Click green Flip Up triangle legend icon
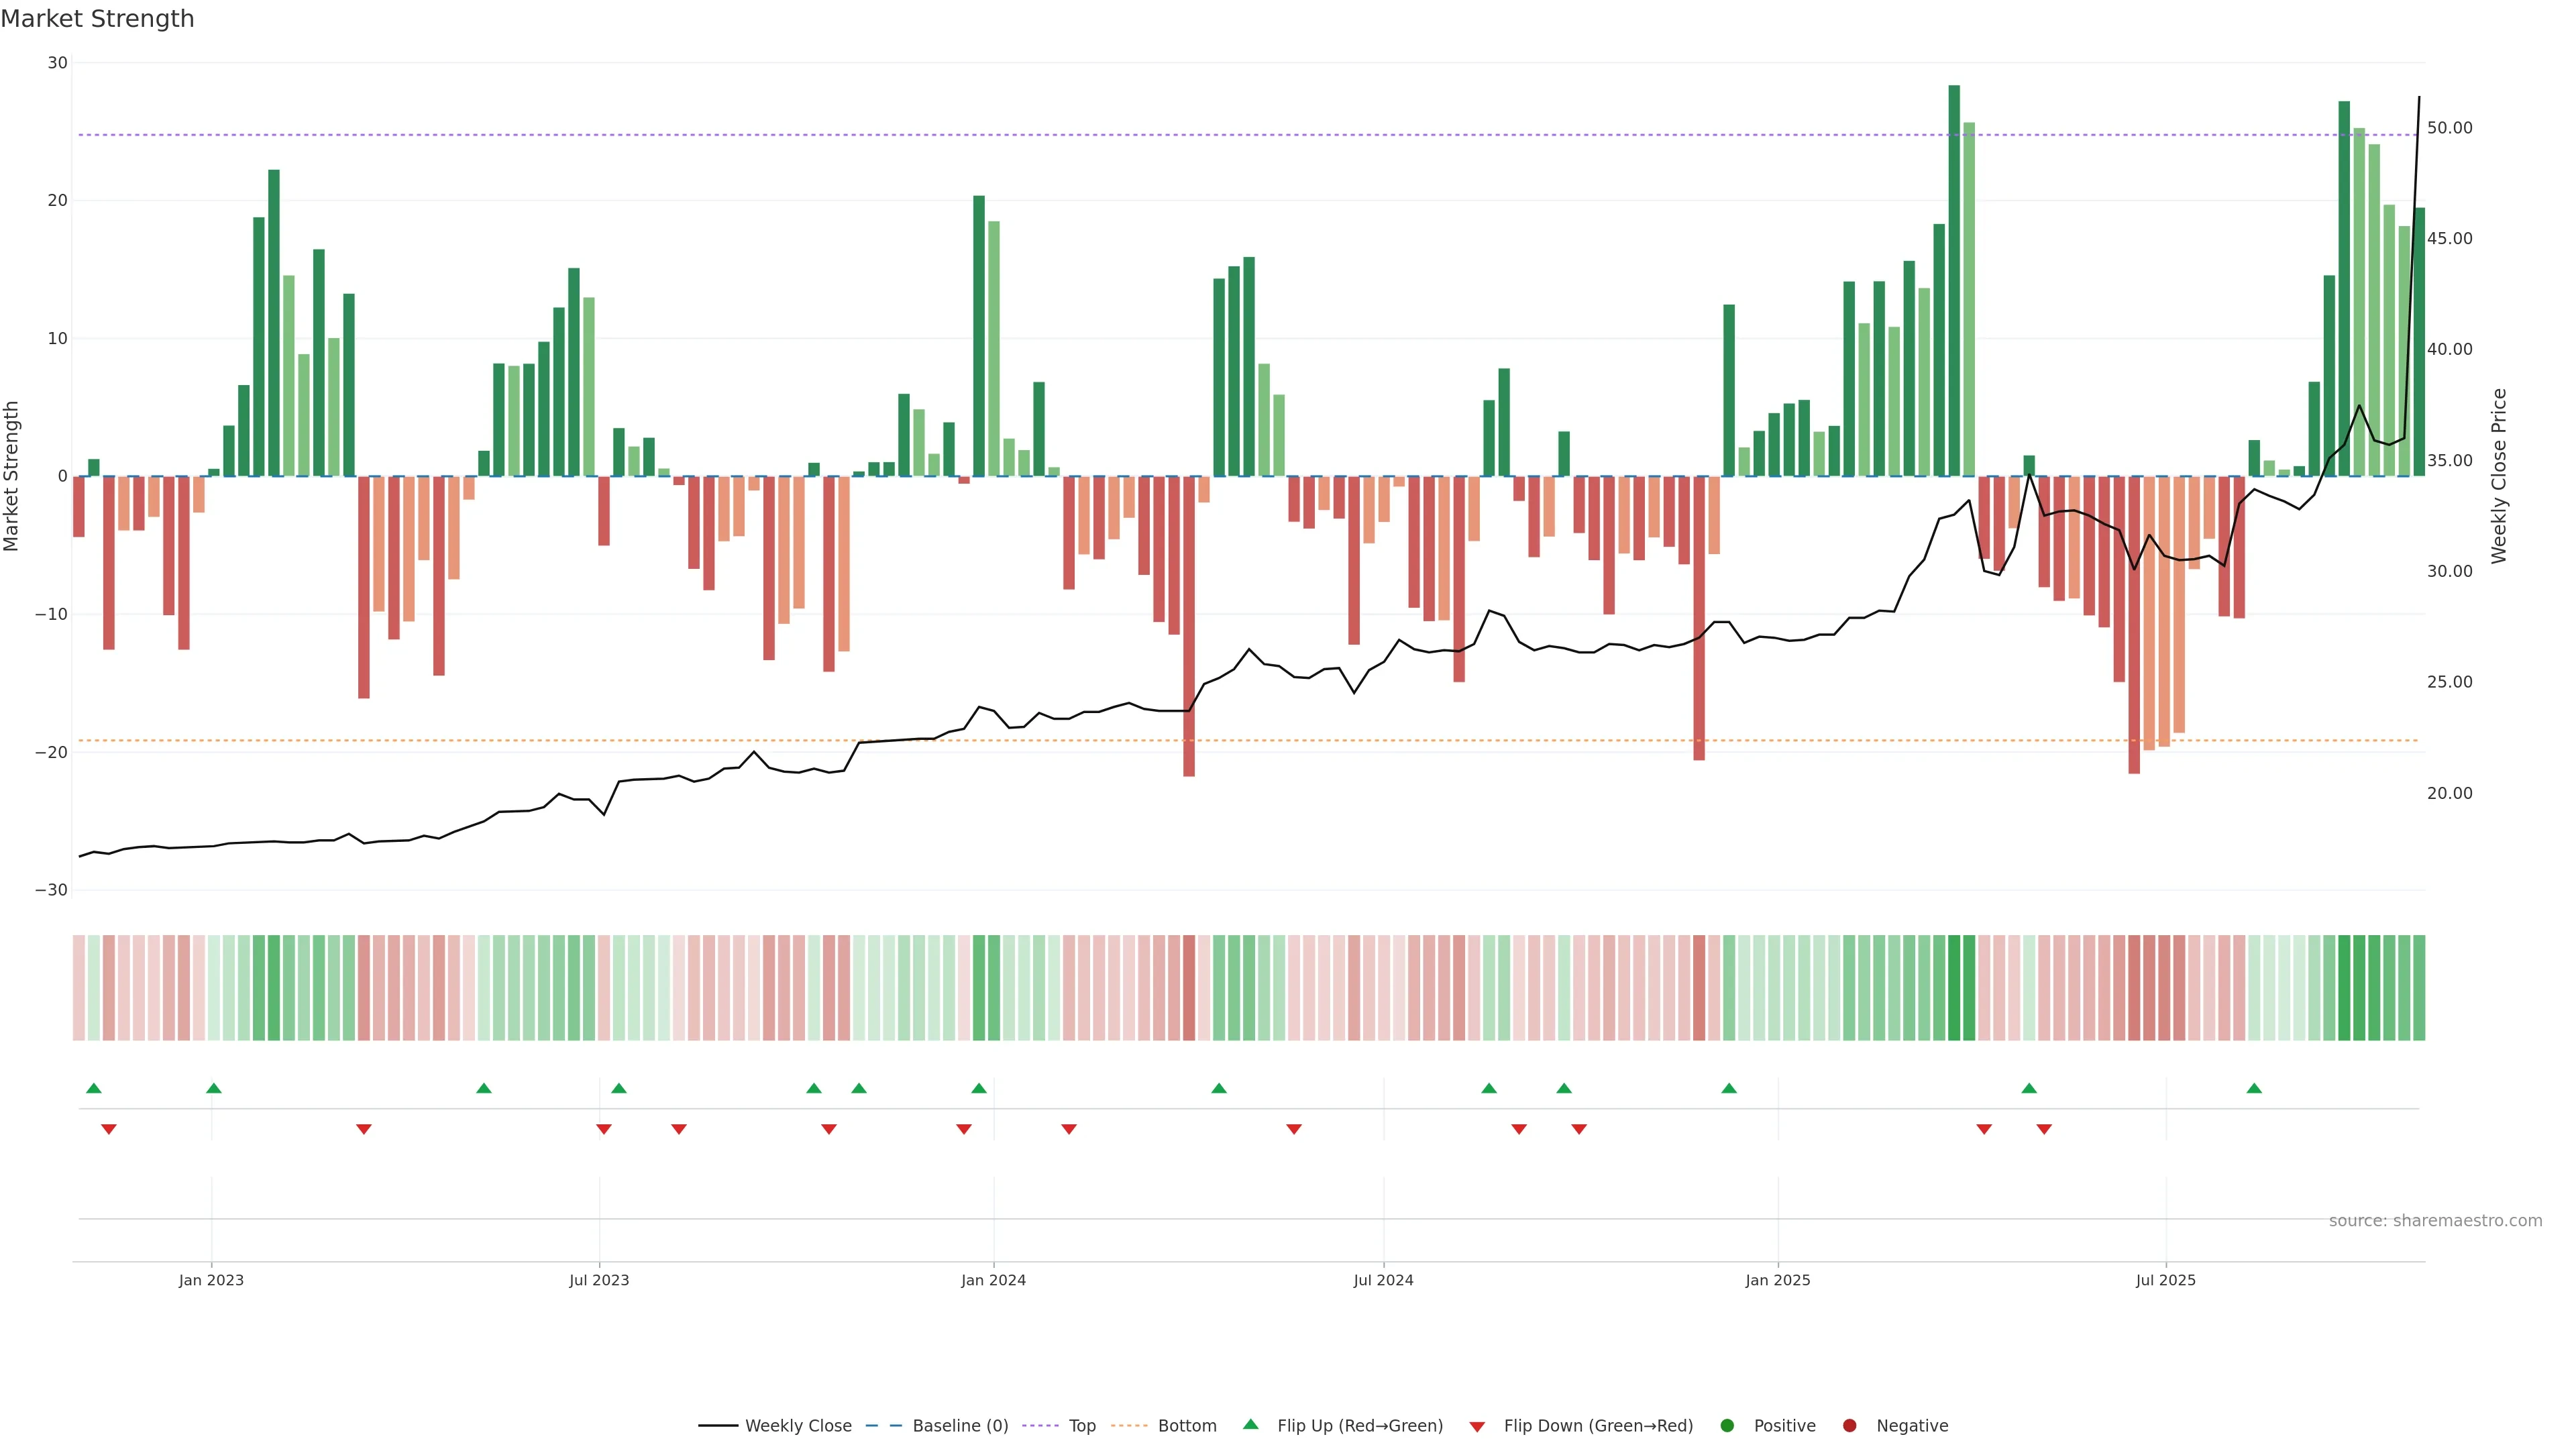 (x=1250, y=1424)
